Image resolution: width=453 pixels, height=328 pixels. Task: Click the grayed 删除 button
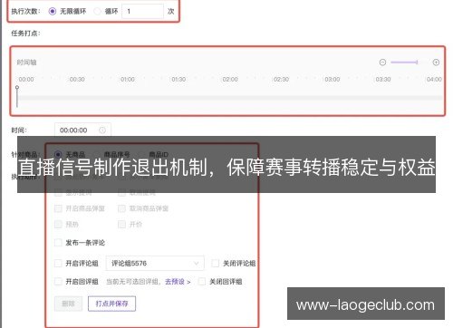point(68,304)
